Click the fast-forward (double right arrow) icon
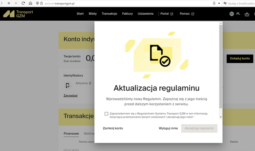 pos(16,3)
